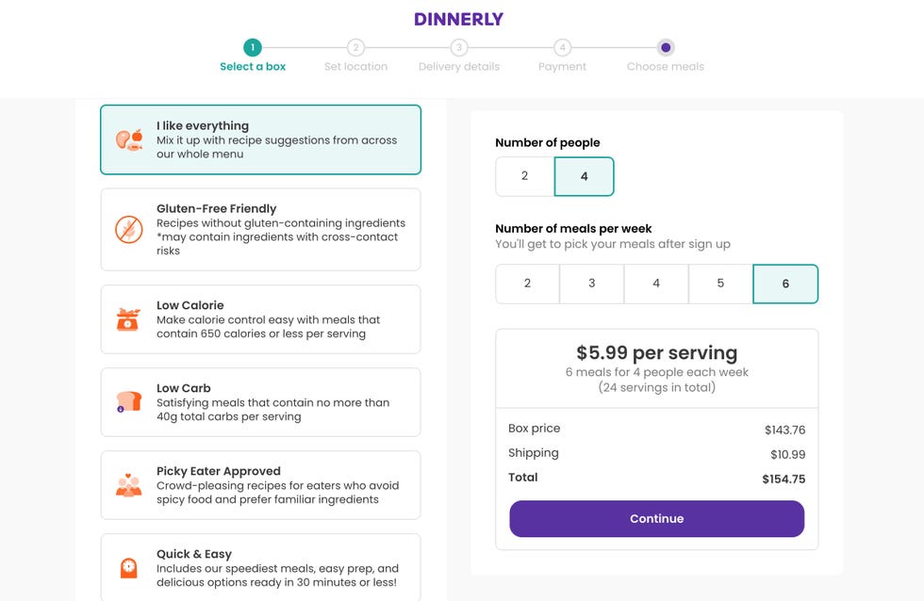Click the meat and apple icon for I like everything
This screenshot has height=601, width=924.
click(129, 140)
